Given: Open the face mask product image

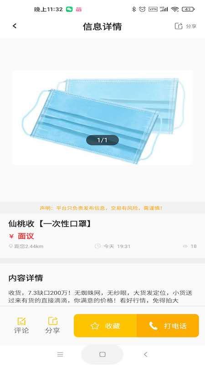Looking at the screenshot, I should (x=102, y=118).
